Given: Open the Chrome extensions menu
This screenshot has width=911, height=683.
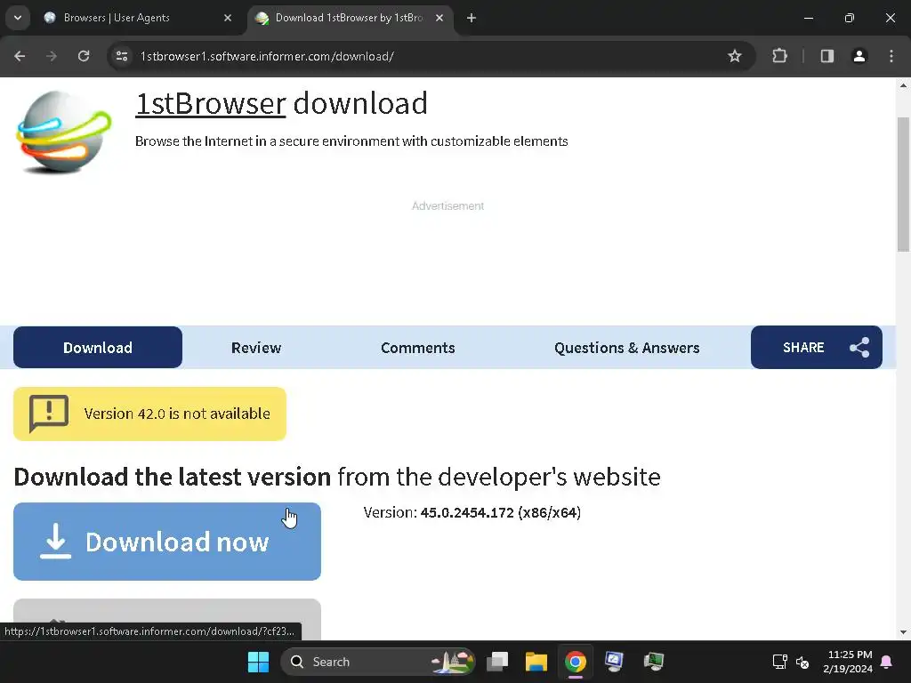Looking at the screenshot, I should click(x=779, y=56).
